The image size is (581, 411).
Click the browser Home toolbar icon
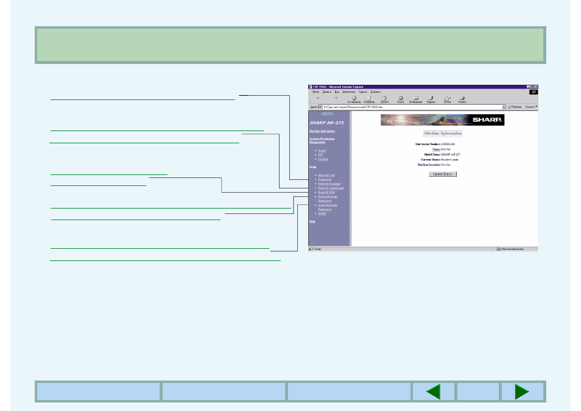point(384,99)
